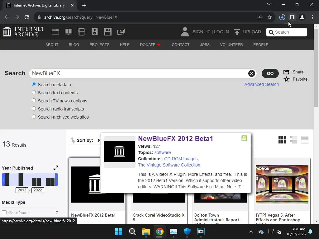Image resolution: width=319 pixels, height=239 pixels.
Task: Open the Web (Wayback Machine) icon in Archive header
Action: [x=55, y=32]
